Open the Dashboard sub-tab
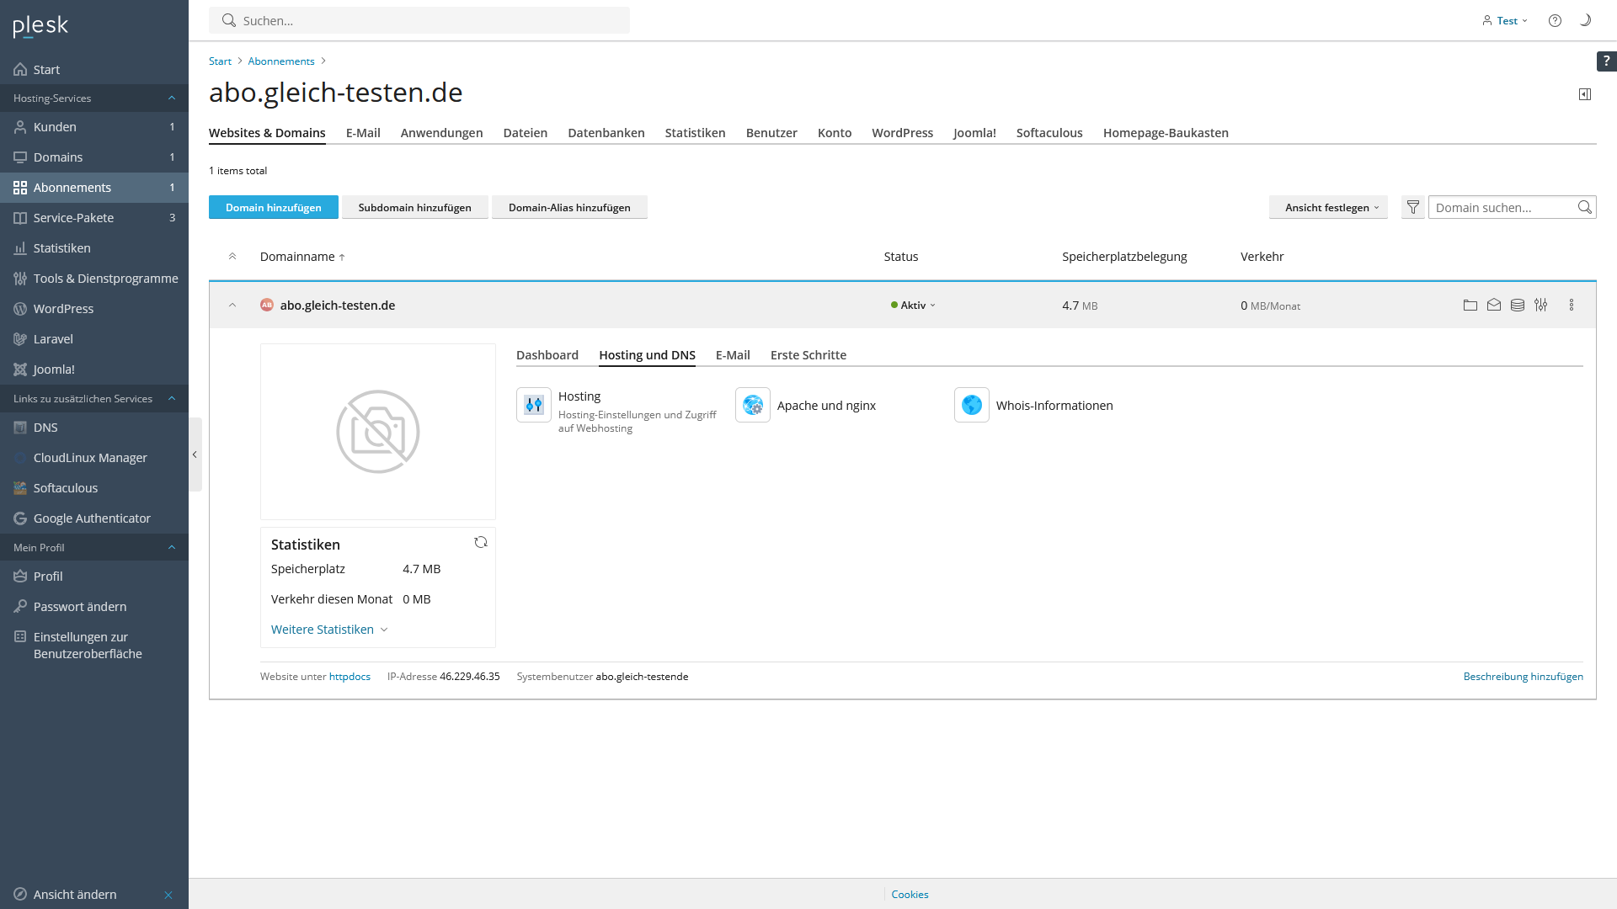 point(547,355)
